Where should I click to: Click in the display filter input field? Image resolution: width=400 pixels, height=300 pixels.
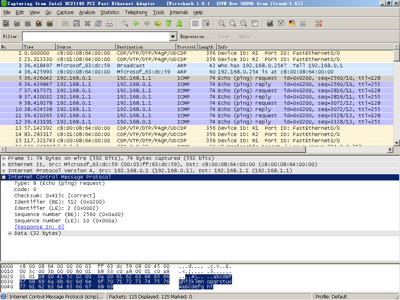click(96, 36)
